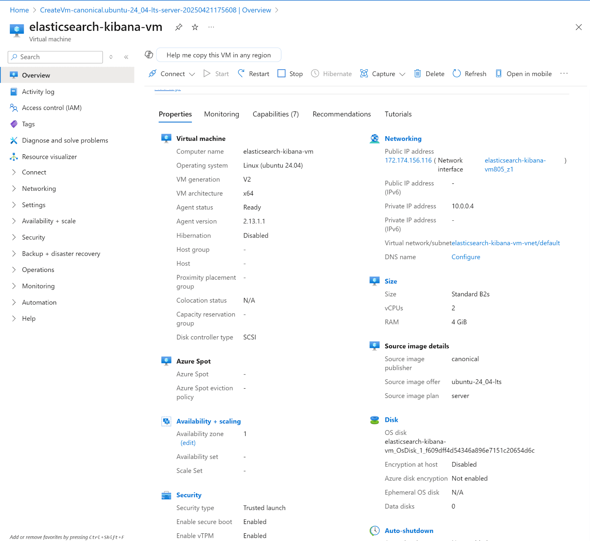Image resolution: width=590 pixels, height=541 pixels.
Task: Restart the virtual machine from the toolbar
Action: point(253,73)
